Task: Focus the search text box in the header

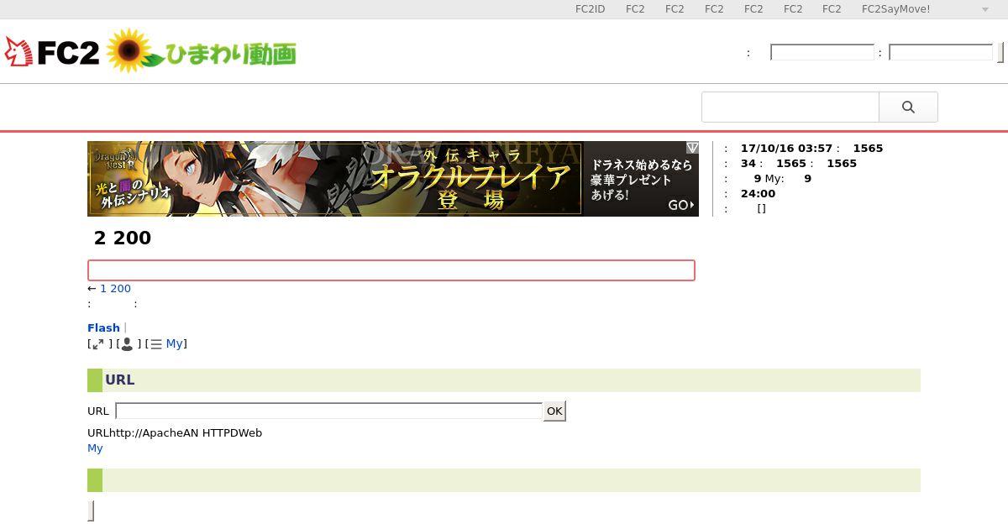Action: (790, 107)
